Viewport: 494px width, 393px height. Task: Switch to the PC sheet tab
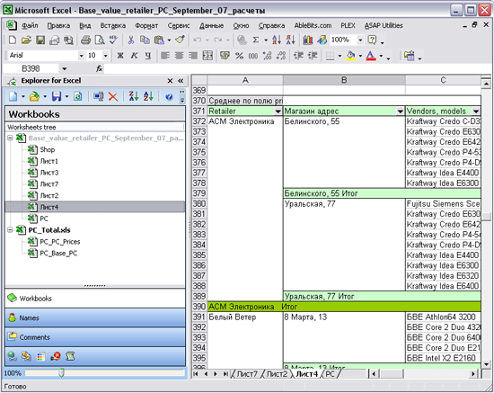330,374
